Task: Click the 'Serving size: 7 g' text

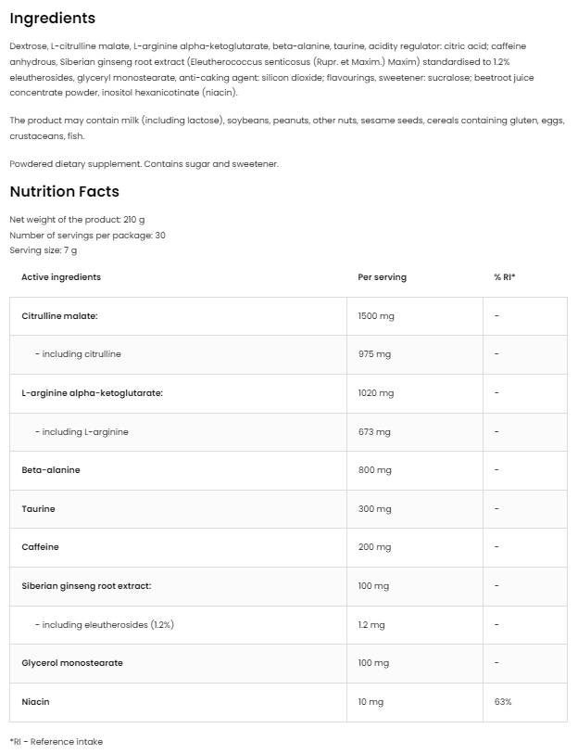Action: (43, 250)
